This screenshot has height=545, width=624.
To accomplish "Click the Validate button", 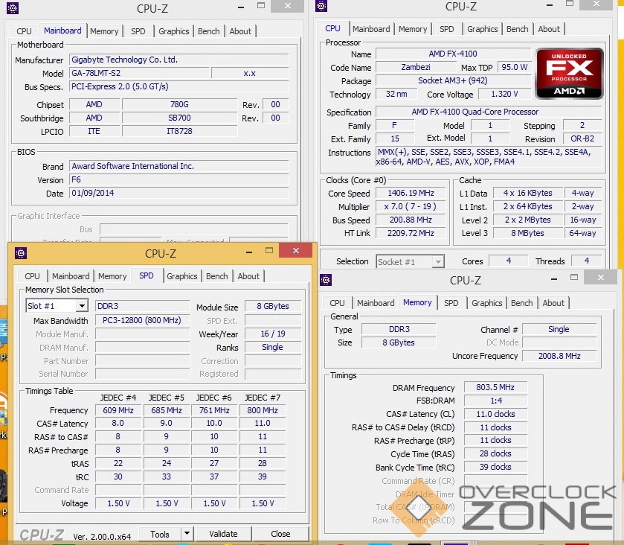I will pos(223,533).
